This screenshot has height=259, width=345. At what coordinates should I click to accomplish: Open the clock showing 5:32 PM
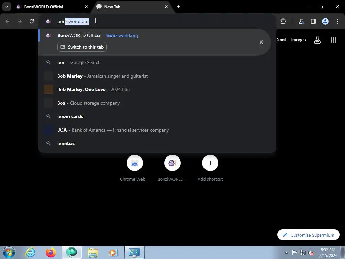328,253
